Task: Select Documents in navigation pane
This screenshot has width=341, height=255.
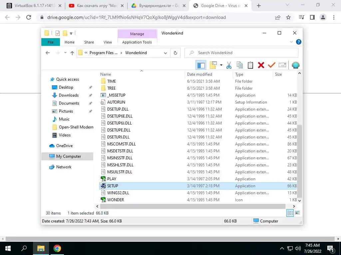Action: 69,103
